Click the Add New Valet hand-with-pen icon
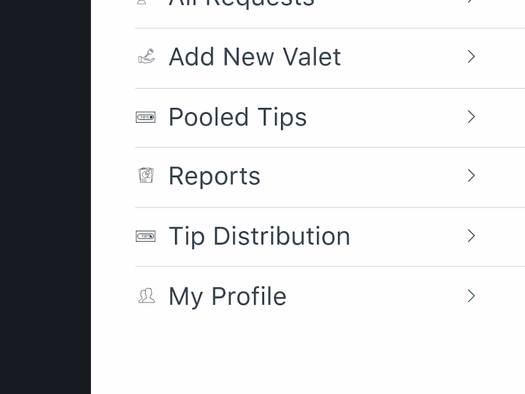The image size is (525, 394). [146, 56]
